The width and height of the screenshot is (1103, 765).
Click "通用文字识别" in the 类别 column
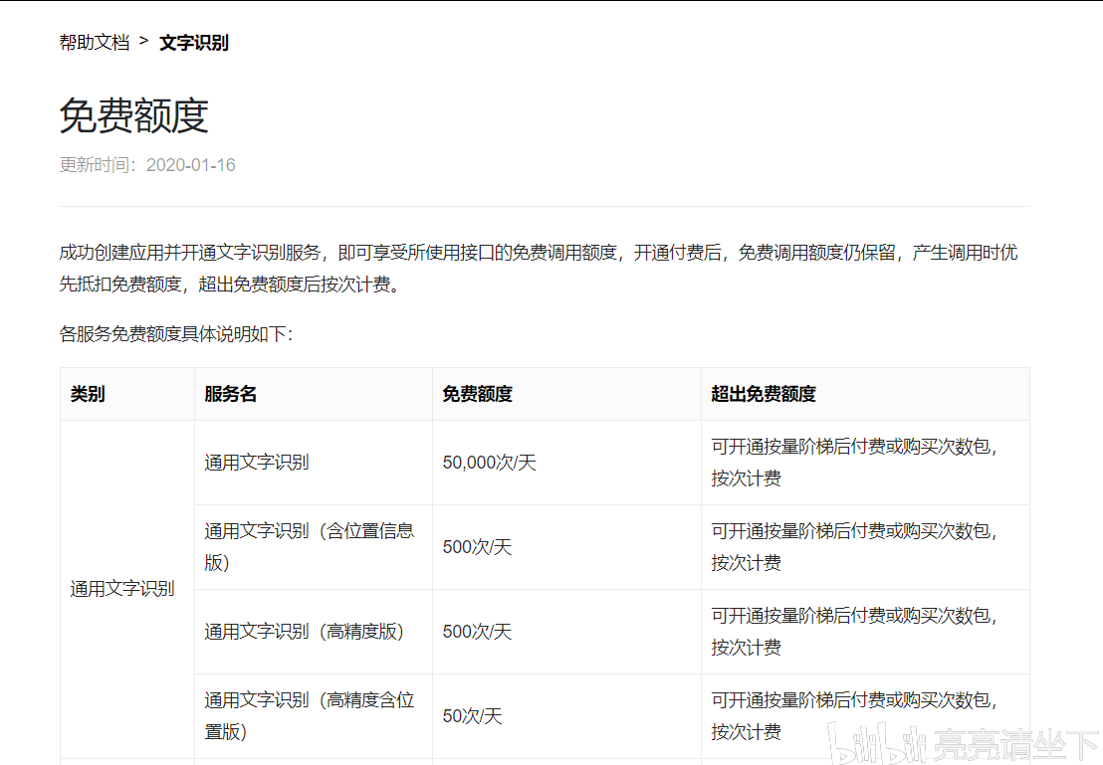[x=122, y=589]
